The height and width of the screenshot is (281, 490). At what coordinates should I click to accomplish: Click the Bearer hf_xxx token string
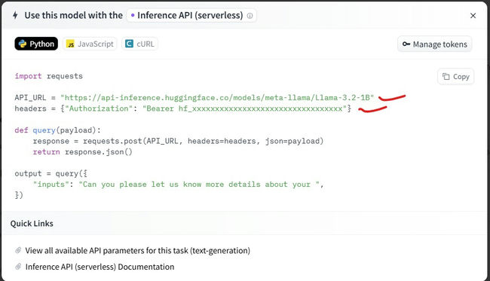[244, 108]
